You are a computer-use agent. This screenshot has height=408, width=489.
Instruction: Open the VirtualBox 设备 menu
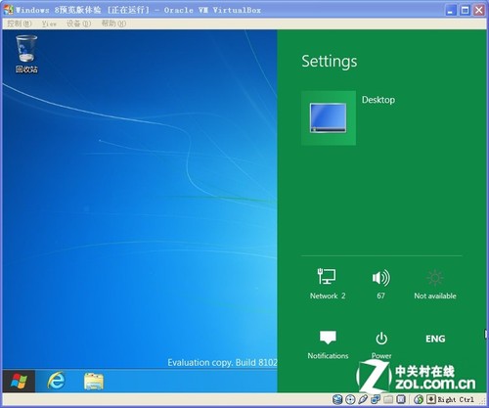(78, 23)
